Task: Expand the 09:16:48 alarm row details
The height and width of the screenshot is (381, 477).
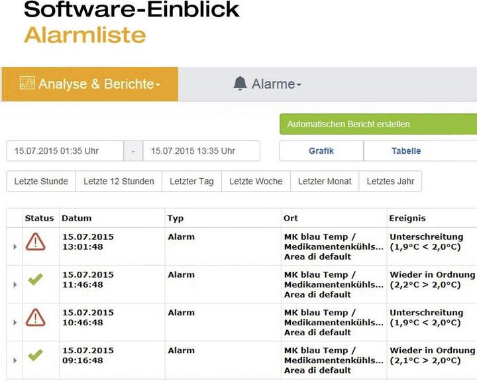Action: pyautogui.click(x=15, y=360)
